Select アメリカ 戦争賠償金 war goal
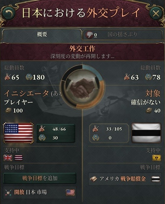 125,179
